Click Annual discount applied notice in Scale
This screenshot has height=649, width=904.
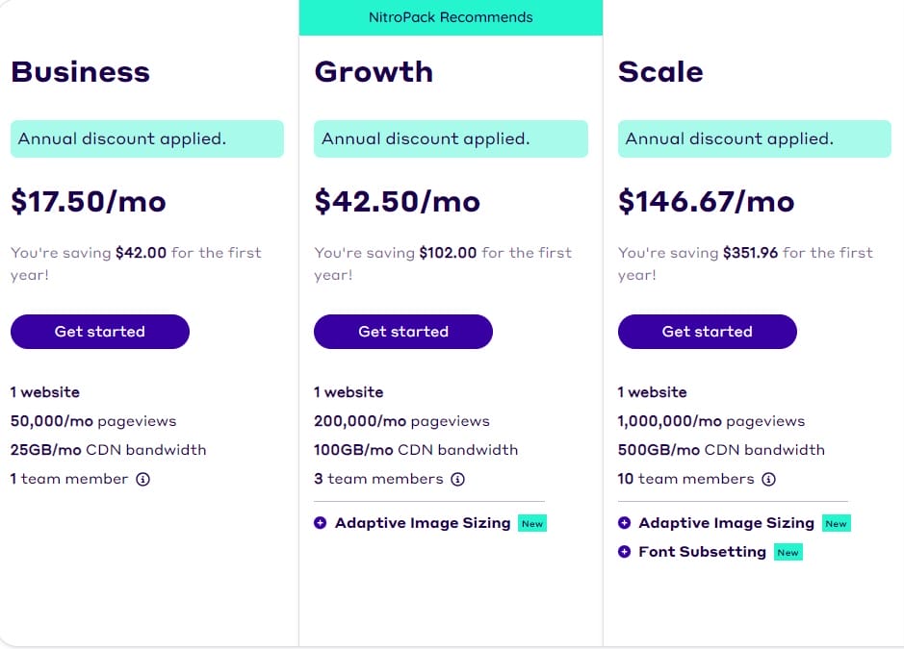point(754,138)
